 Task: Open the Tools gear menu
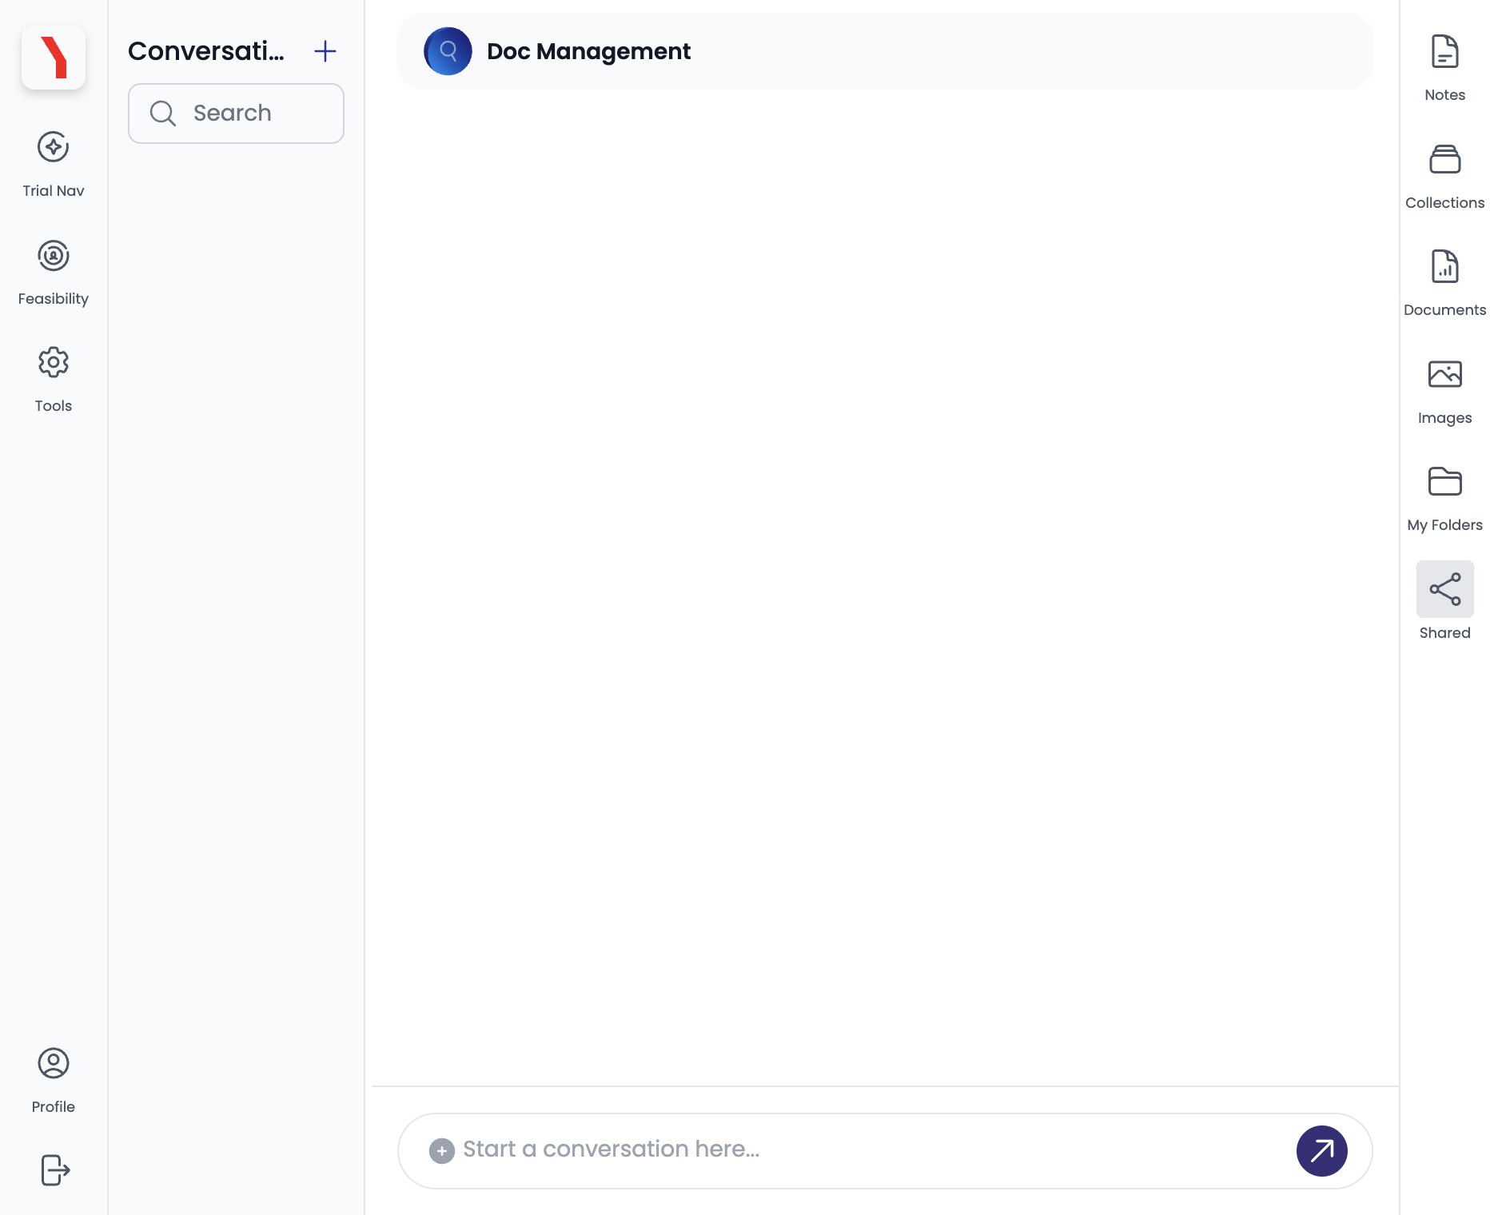pyautogui.click(x=54, y=380)
